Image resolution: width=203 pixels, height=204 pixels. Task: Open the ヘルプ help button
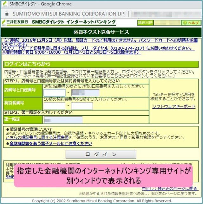click(x=191, y=23)
